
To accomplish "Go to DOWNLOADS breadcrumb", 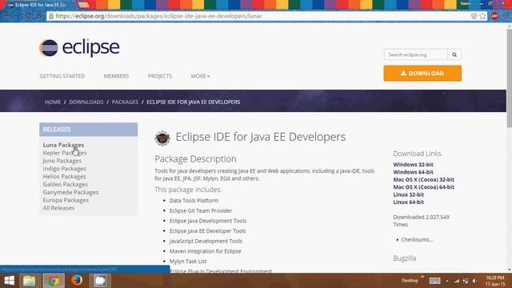I will pyautogui.click(x=86, y=102).
